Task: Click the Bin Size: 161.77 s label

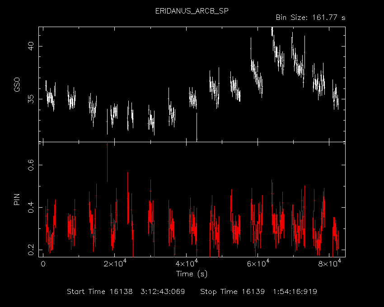Action: [x=310, y=18]
